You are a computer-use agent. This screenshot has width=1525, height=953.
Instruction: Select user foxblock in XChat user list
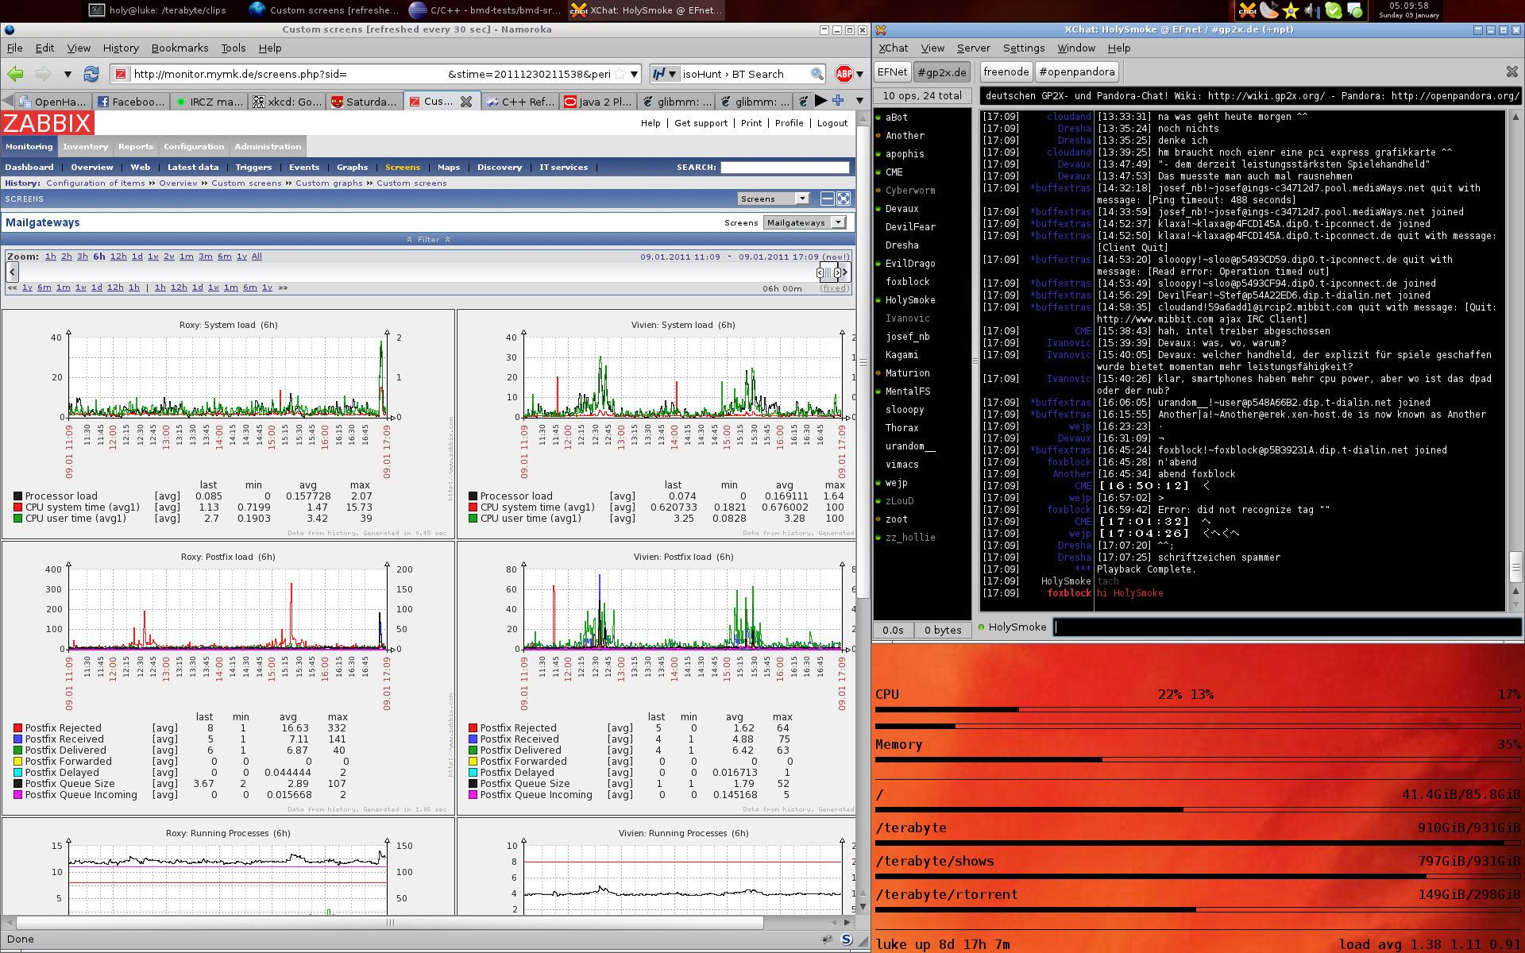click(908, 281)
